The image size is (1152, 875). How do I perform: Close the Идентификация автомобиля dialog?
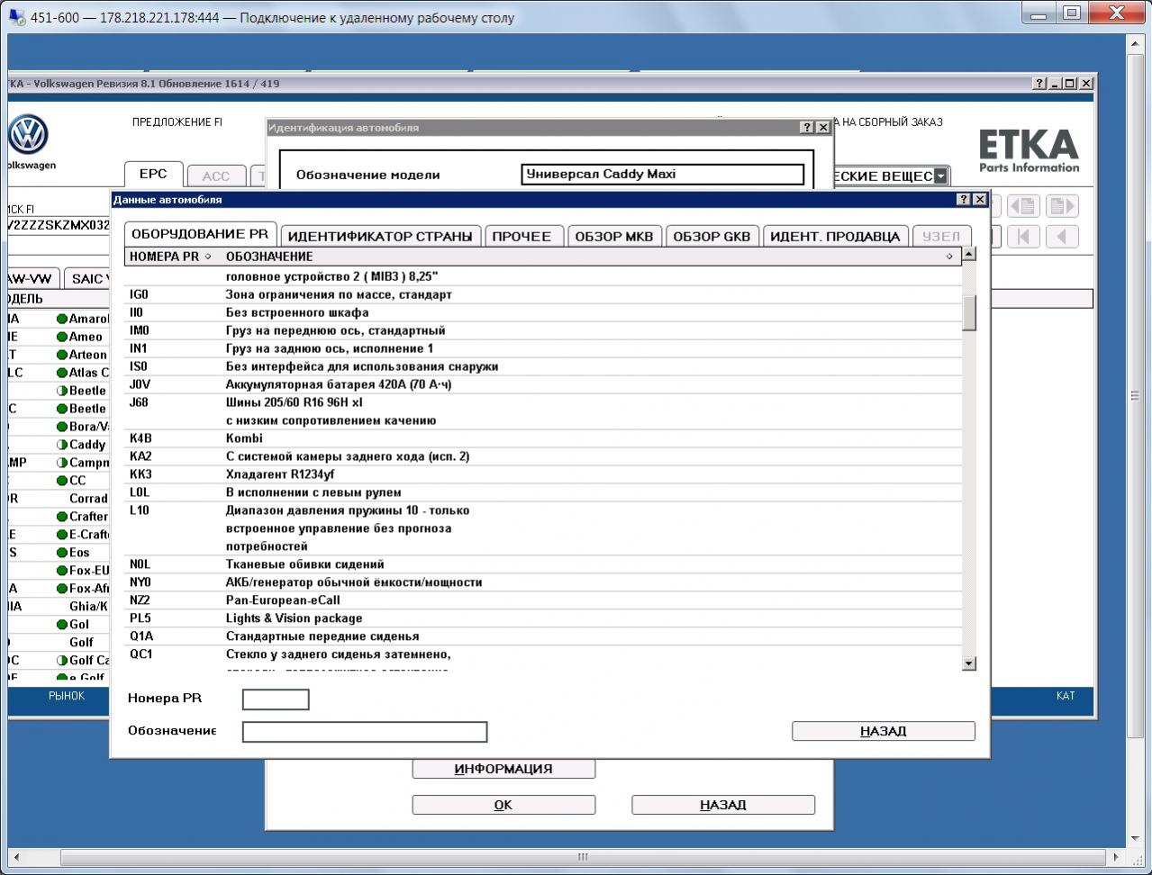823,128
